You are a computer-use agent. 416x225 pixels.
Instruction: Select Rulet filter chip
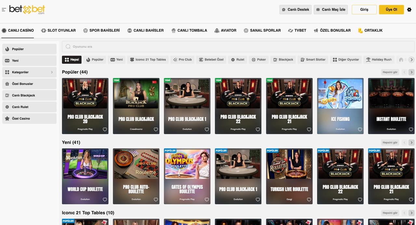238,60
